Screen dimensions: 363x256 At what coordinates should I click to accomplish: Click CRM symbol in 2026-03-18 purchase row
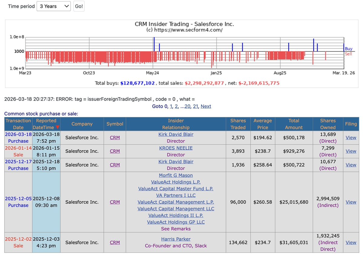115,138
